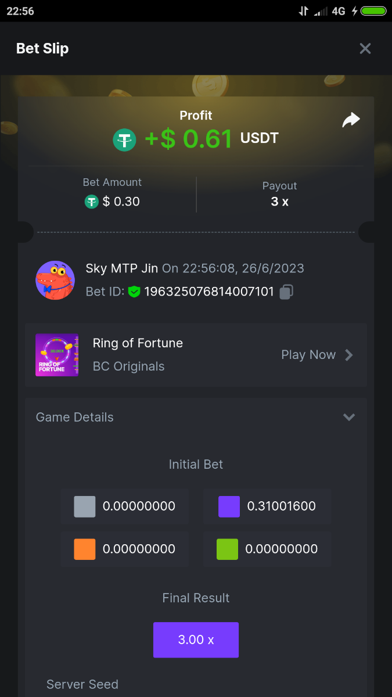Image resolution: width=392 pixels, height=697 pixels.
Task: Copy the Bet ID to clipboard
Action: point(286,292)
